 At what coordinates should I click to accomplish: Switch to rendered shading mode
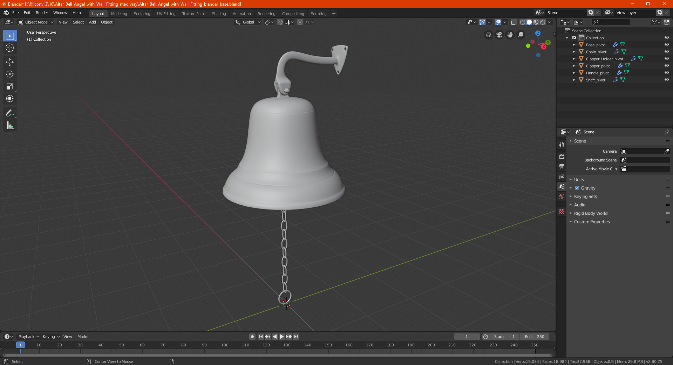tap(543, 22)
